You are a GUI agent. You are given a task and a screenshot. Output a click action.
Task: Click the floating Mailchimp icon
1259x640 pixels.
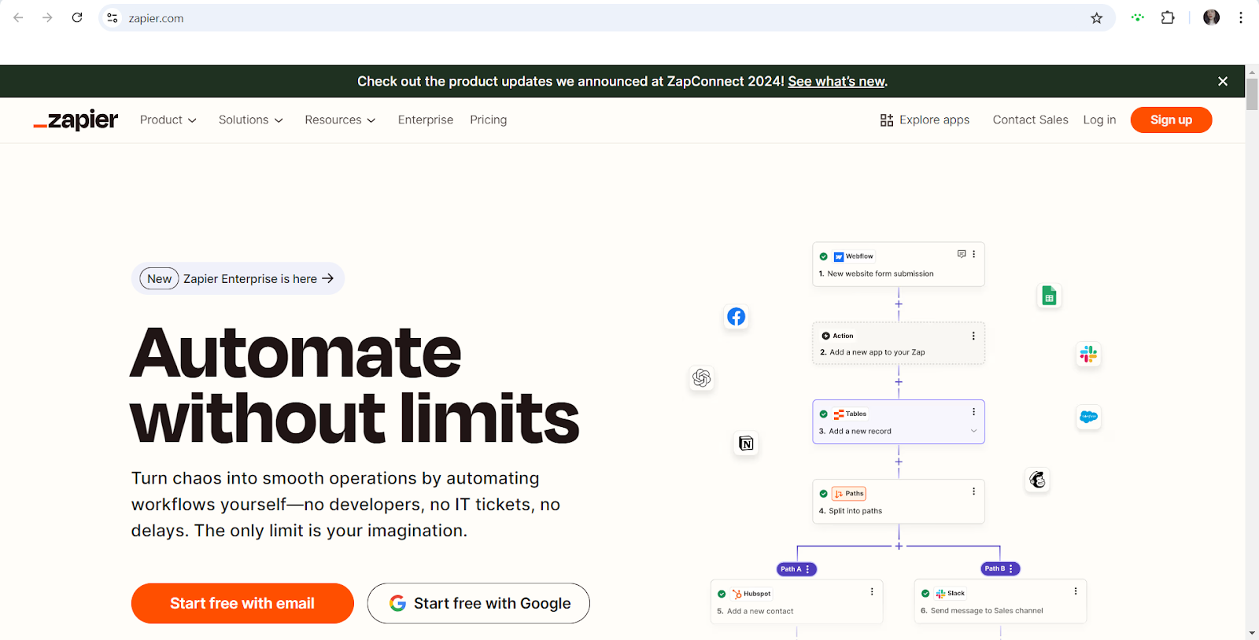point(1037,480)
